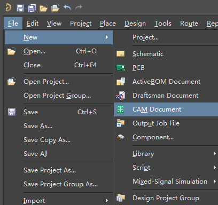Click the Ctrl+S shortcut text
Screen dimensions: 218x205
tap(87, 112)
